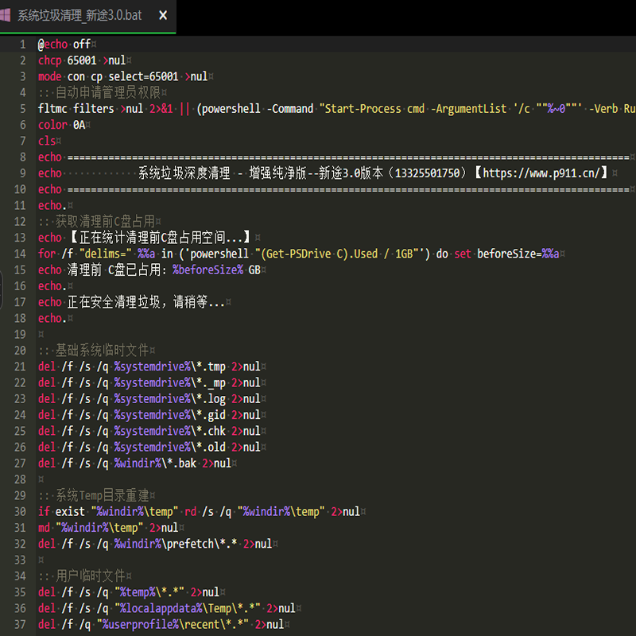Click the equals-sign separator on line 8

(348, 157)
